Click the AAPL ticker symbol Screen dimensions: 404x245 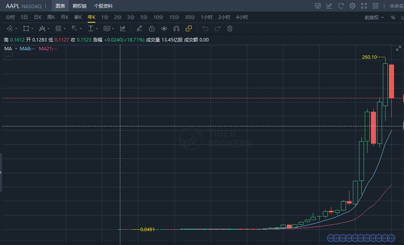click(x=13, y=6)
